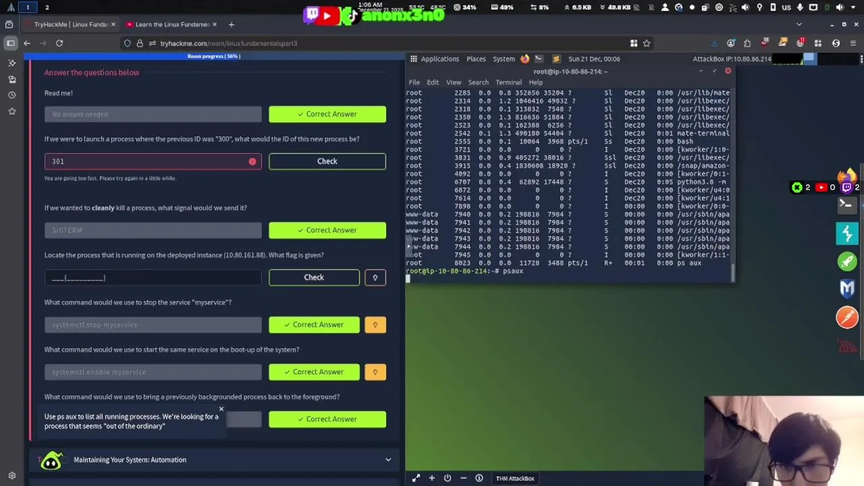Open the browser hamburger menu
864x486 pixels.
pyautogui.click(x=853, y=43)
